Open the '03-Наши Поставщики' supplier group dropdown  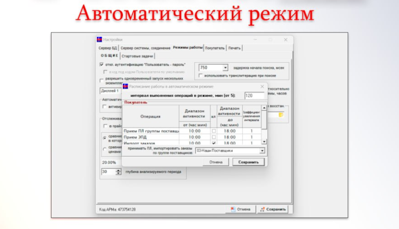click(262, 151)
